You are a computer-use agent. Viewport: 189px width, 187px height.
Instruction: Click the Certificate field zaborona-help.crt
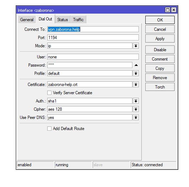(90, 85)
